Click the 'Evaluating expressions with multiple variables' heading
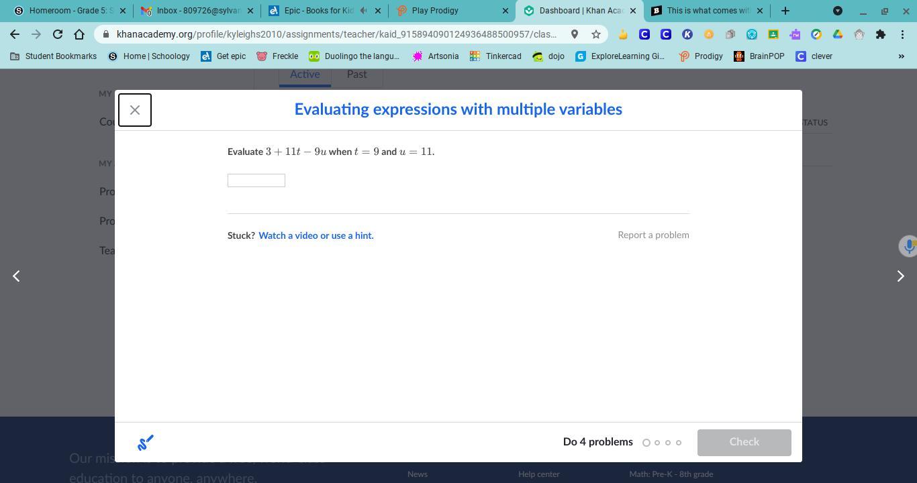 pos(458,109)
